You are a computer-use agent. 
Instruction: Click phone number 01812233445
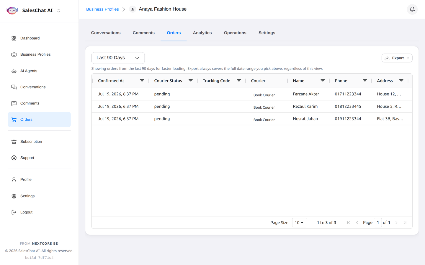point(348,106)
